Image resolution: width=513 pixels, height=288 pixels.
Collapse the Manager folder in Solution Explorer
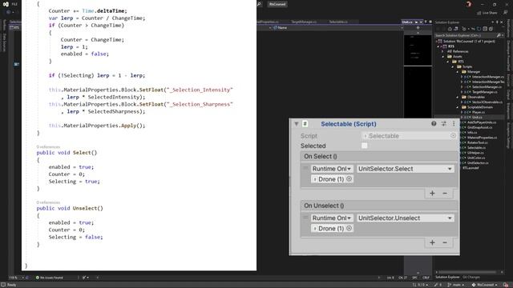(458, 71)
